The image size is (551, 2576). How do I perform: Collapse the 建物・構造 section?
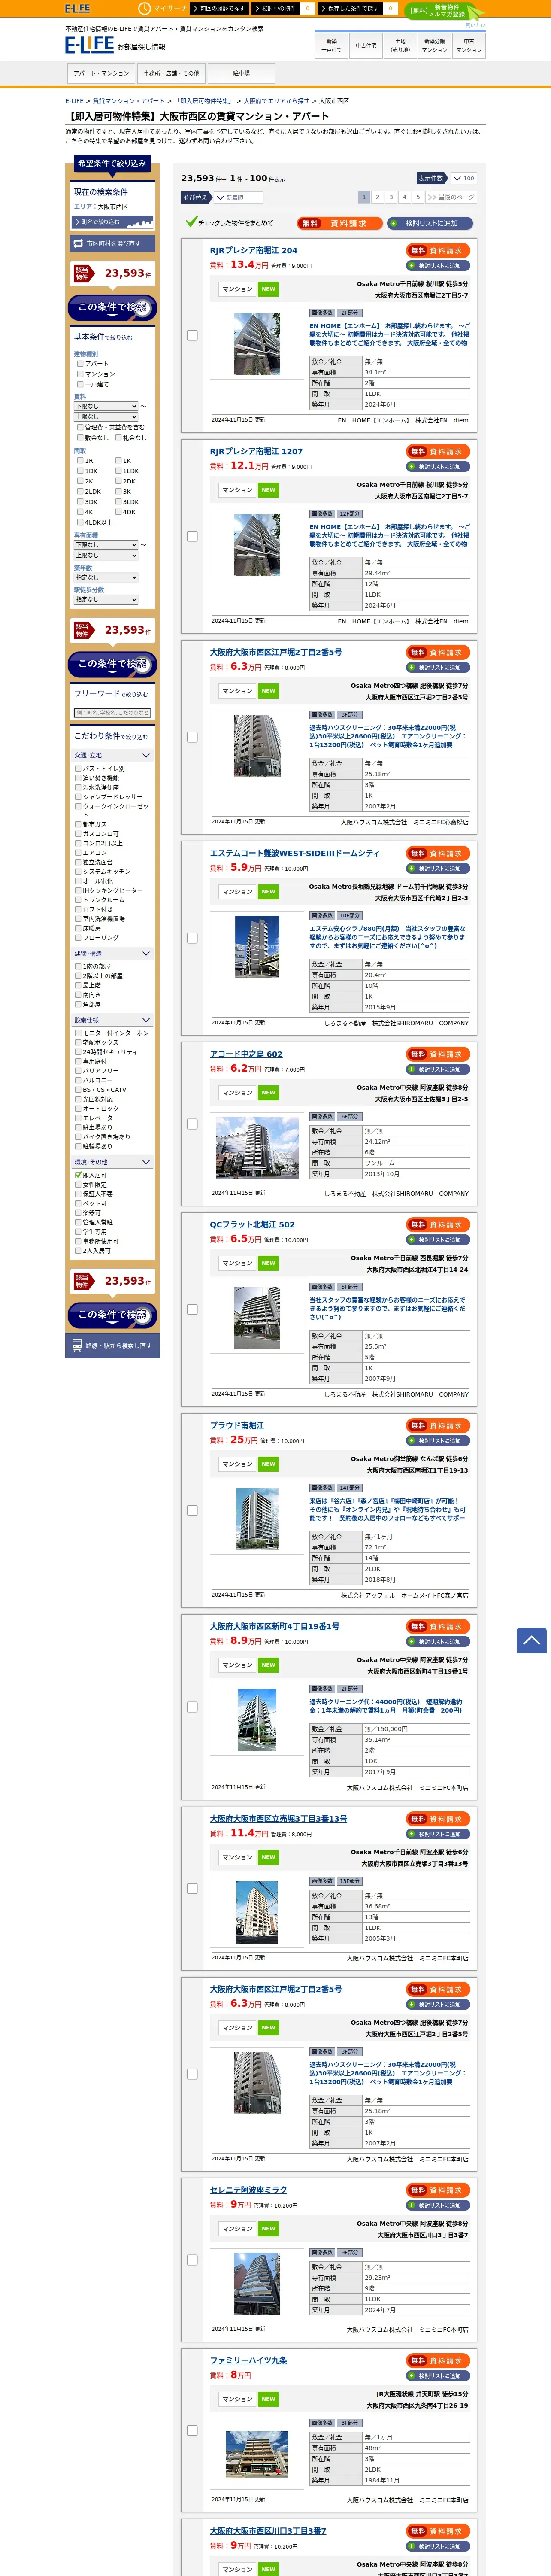click(112, 953)
